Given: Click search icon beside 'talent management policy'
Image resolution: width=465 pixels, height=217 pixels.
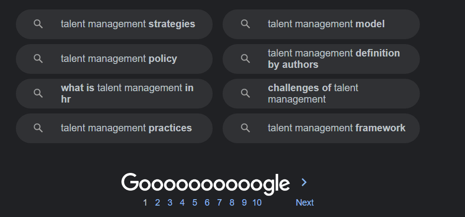Looking at the screenshot, I should point(38,58).
